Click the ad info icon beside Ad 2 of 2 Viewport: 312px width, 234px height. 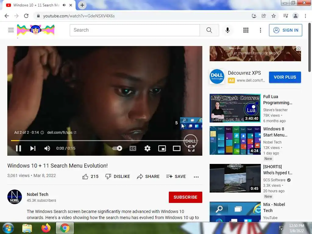(42, 133)
